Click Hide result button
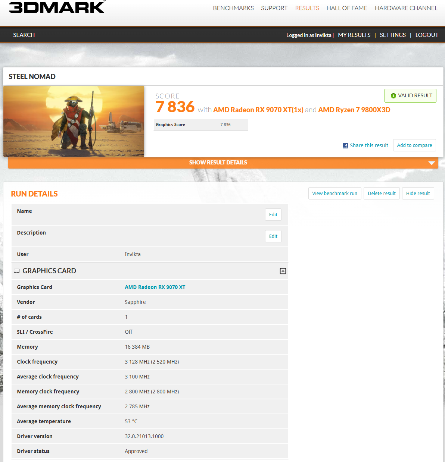 tap(418, 193)
